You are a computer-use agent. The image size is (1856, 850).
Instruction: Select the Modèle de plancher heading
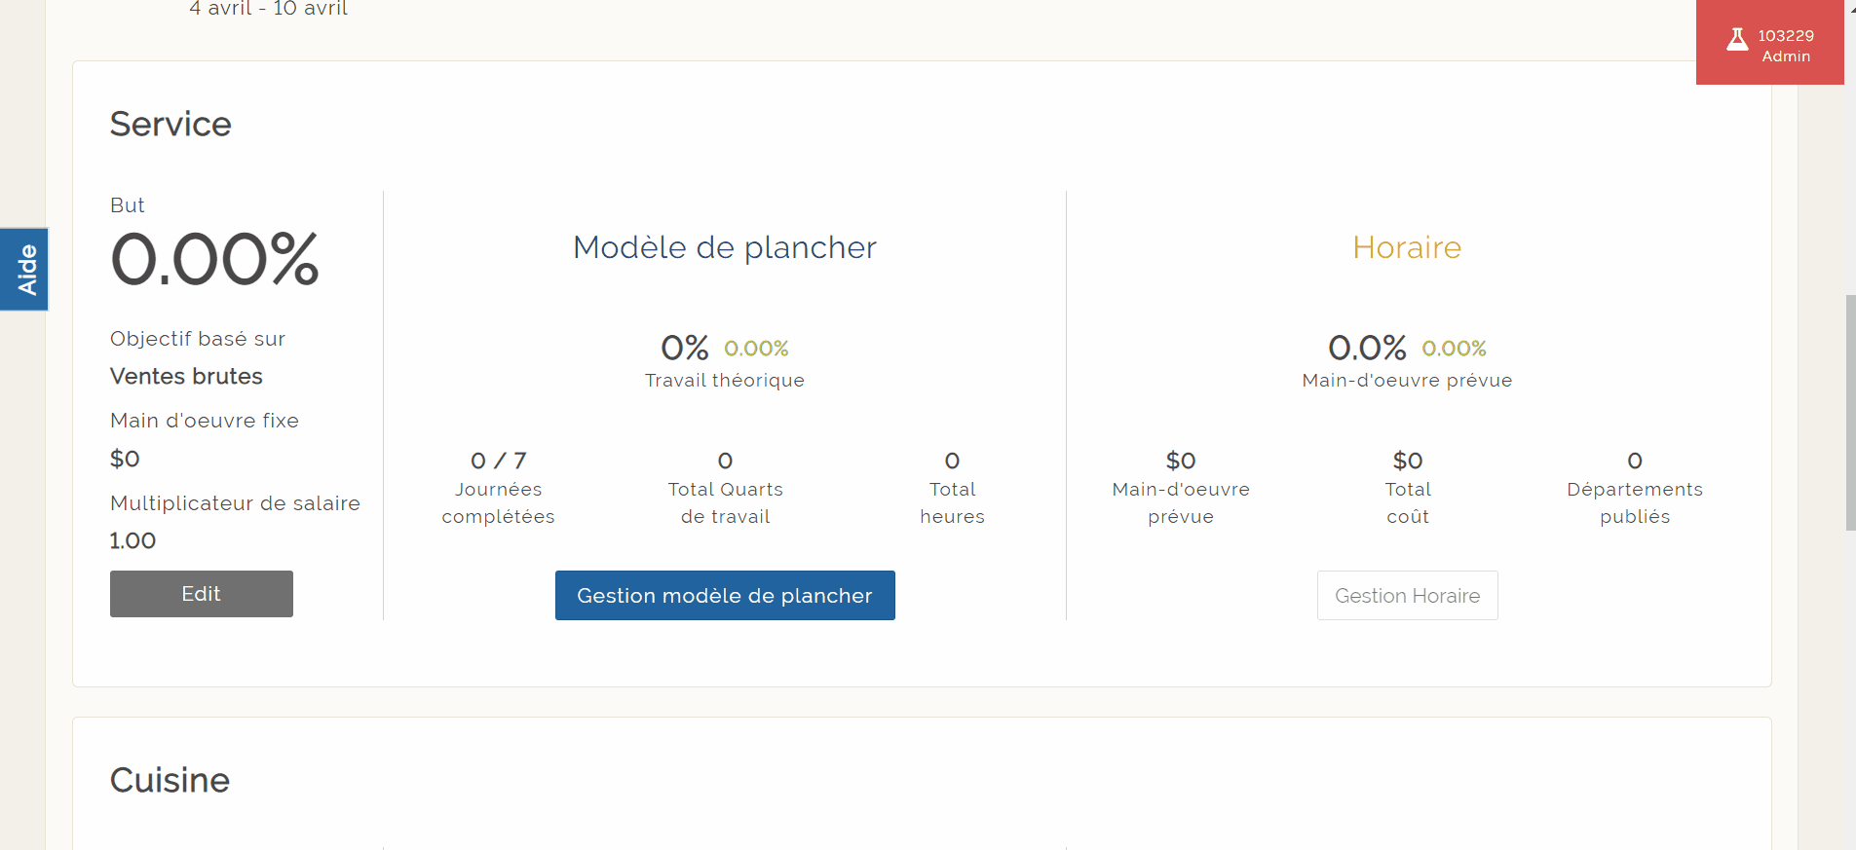(725, 247)
